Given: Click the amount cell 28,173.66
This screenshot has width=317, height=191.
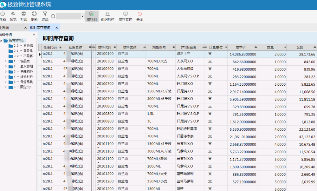Looking at the screenshot, I should pyautogui.click(x=302, y=55).
